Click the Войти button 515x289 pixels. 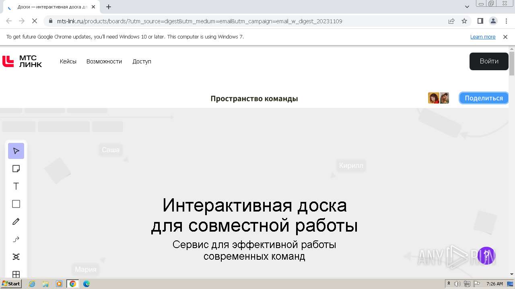click(489, 61)
